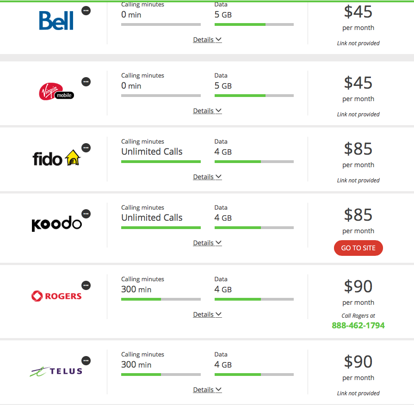The image size is (414, 405).
Task: Expand Details for the Bell plan
Action: (207, 40)
